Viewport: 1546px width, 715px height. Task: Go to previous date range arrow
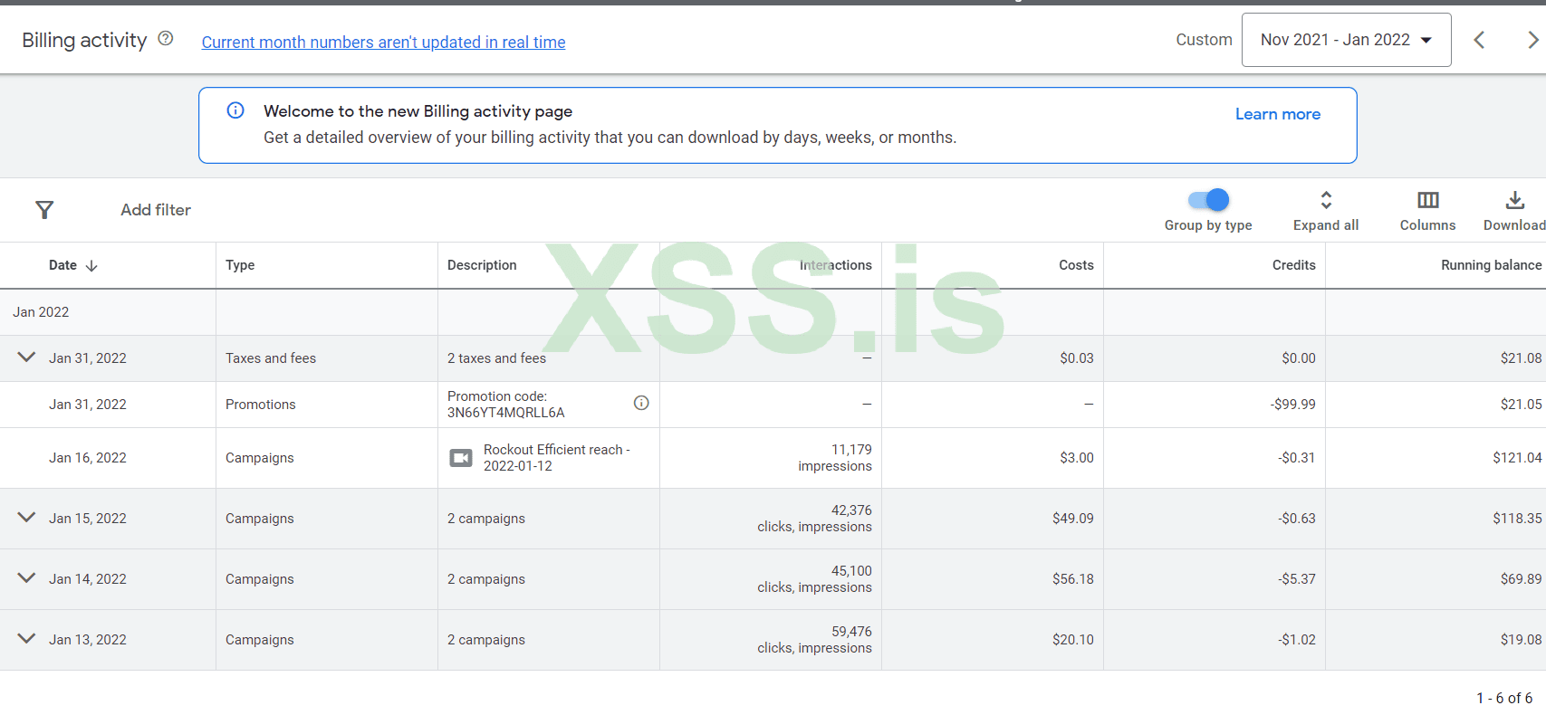[x=1479, y=40]
